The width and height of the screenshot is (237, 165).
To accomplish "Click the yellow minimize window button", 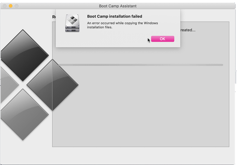I will 11,6.
